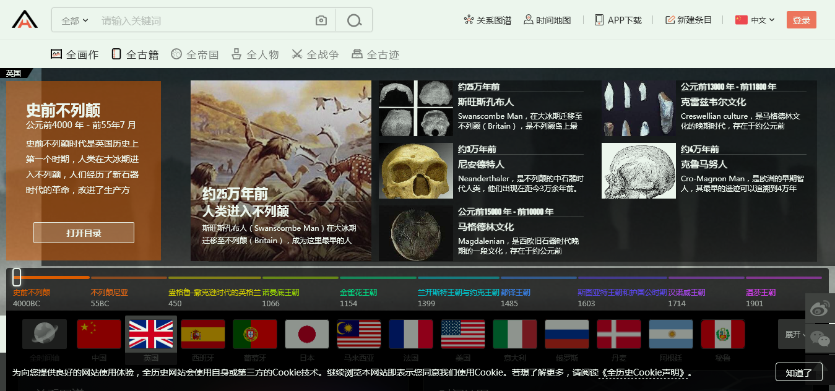The image size is (835, 391).
Task: Open the WeChat share icon
Action: 820,338
